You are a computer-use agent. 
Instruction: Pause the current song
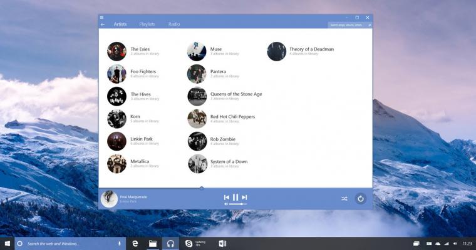235,197
